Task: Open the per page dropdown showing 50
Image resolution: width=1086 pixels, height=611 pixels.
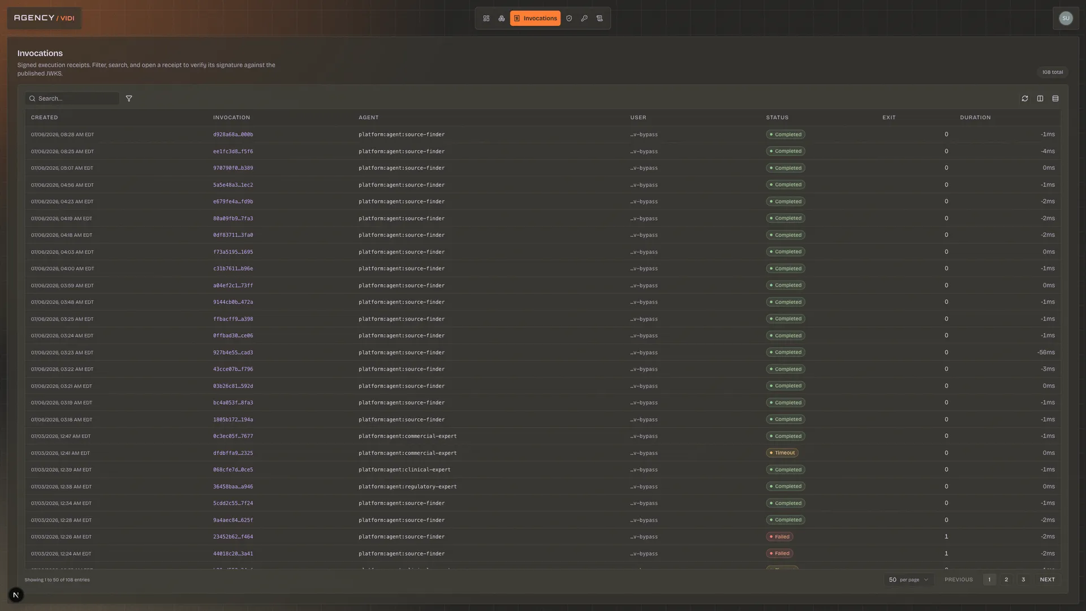Action: point(908,580)
